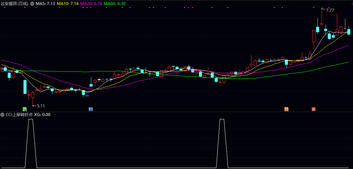Click the top of the second CCI signal spike
This screenshot has height=169, width=353.
coord(222,119)
